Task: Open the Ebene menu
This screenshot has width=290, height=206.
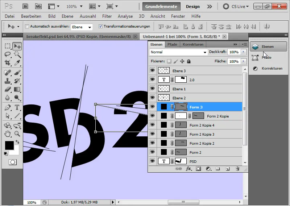Action: pos(67,16)
